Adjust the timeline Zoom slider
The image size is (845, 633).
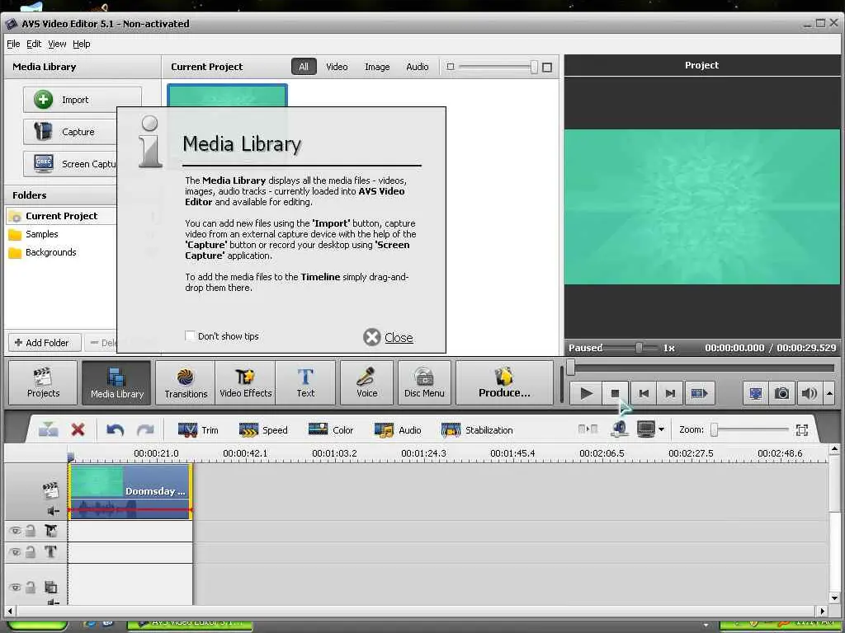click(x=714, y=429)
